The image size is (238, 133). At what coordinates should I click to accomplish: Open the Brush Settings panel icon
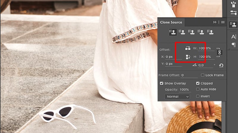tap(233, 12)
